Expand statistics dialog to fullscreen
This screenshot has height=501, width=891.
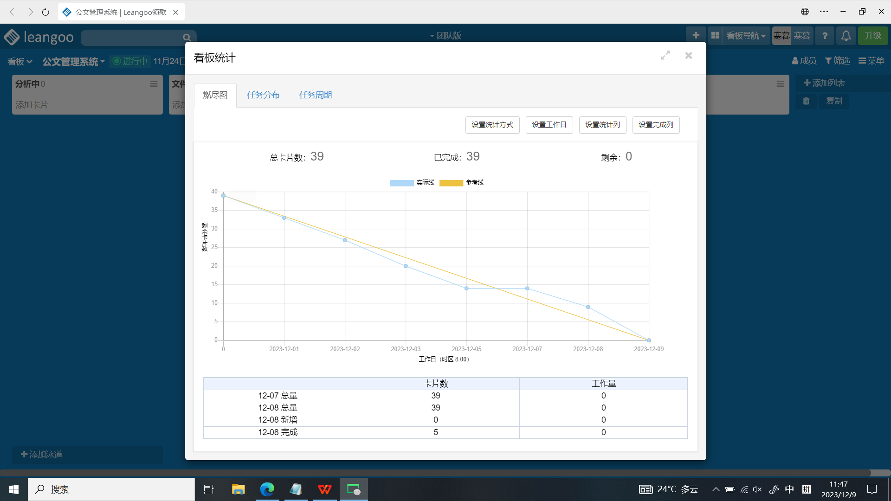point(665,56)
